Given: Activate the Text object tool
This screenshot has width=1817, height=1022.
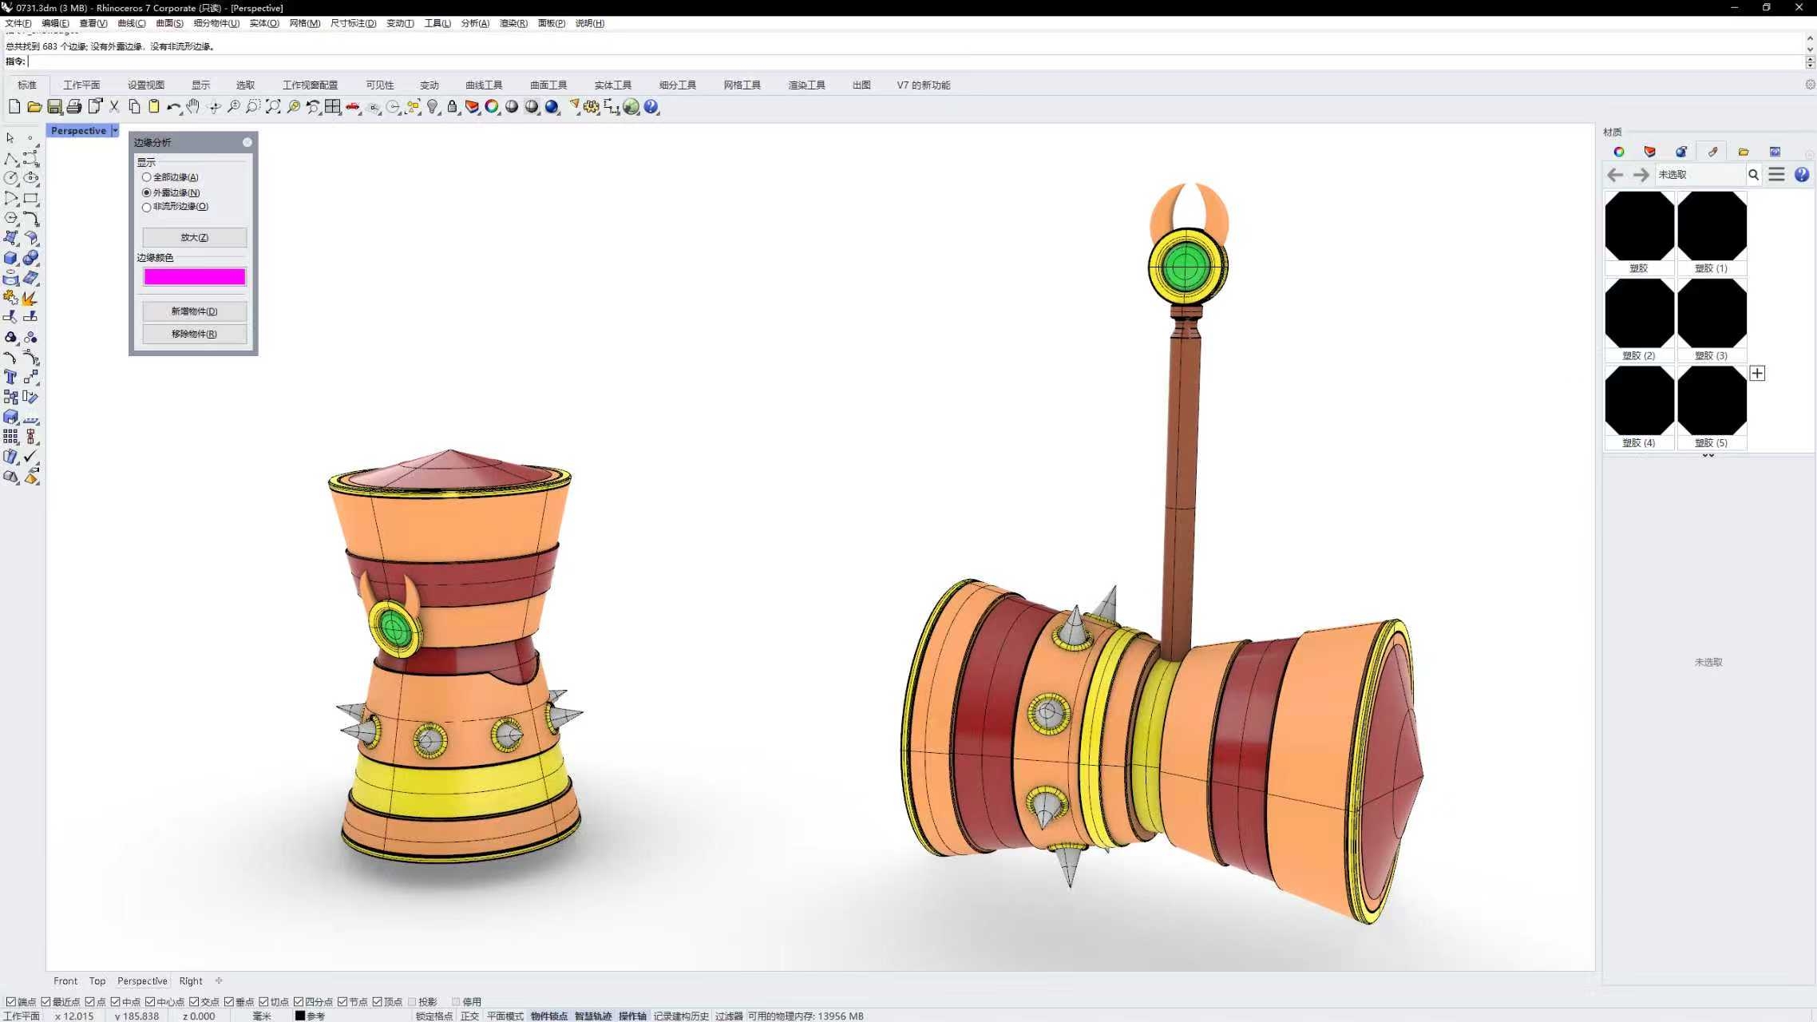Looking at the screenshot, I should [x=10, y=377].
